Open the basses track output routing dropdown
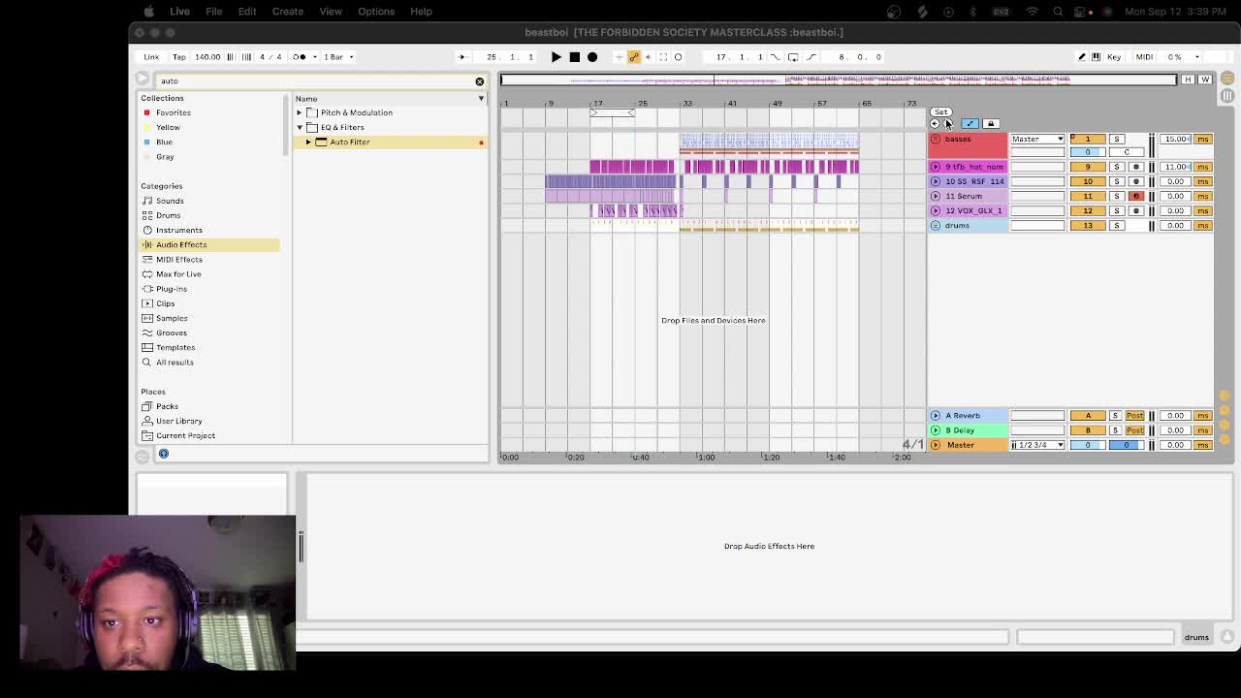 pyautogui.click(x=1037, y=140)
